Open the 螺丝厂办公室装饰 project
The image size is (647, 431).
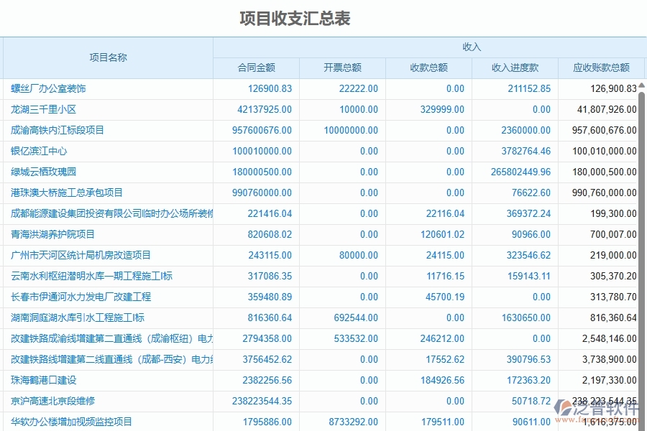[x=49, y=88]
